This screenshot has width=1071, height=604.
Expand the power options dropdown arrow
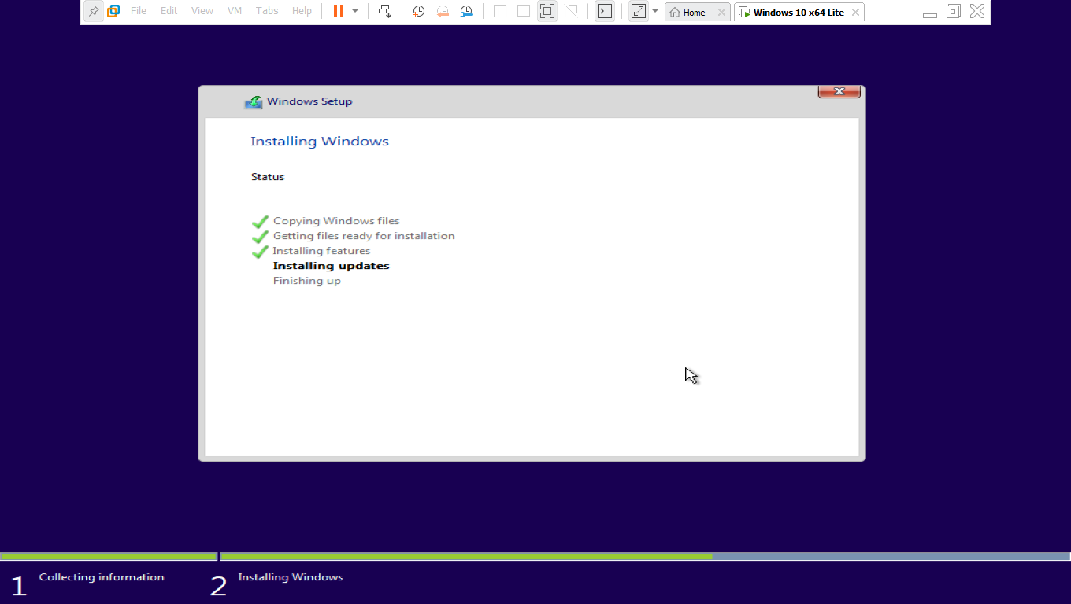[x=355, y=11]
